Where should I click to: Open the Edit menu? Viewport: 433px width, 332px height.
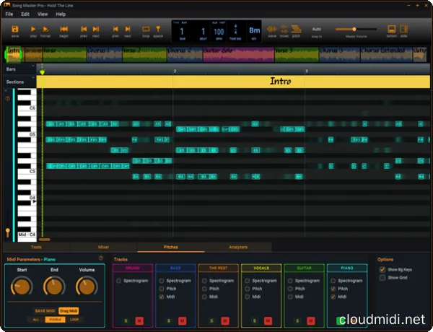click(25, 14)
